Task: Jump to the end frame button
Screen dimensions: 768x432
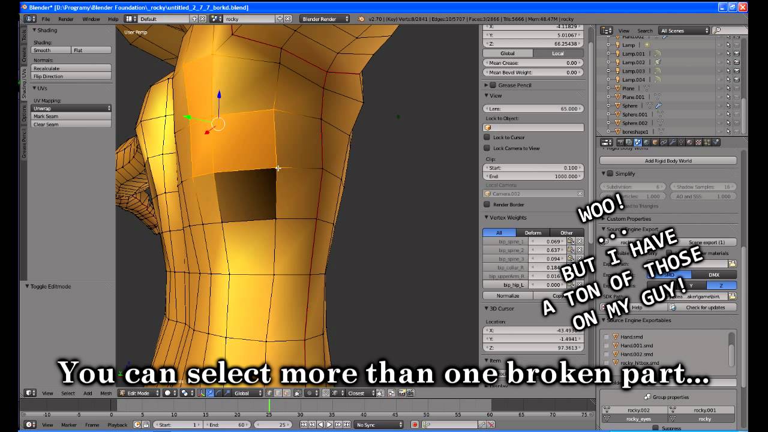Action: 347,425
